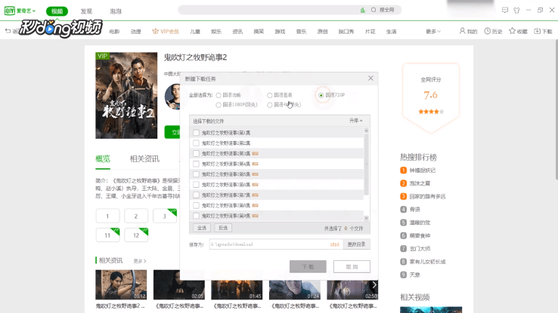Viewport: 558px width, 313px height.
Task: Click the orange 1080 indicator in save path field
Action: pos(334,244)
